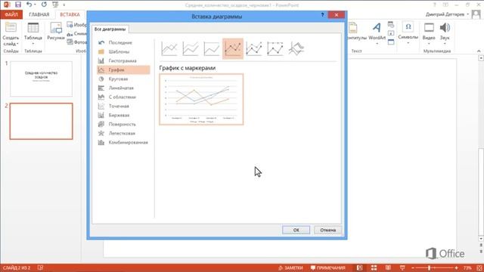Click zoom out minus button
Screen dimensions: 484x272
point(413,268)
